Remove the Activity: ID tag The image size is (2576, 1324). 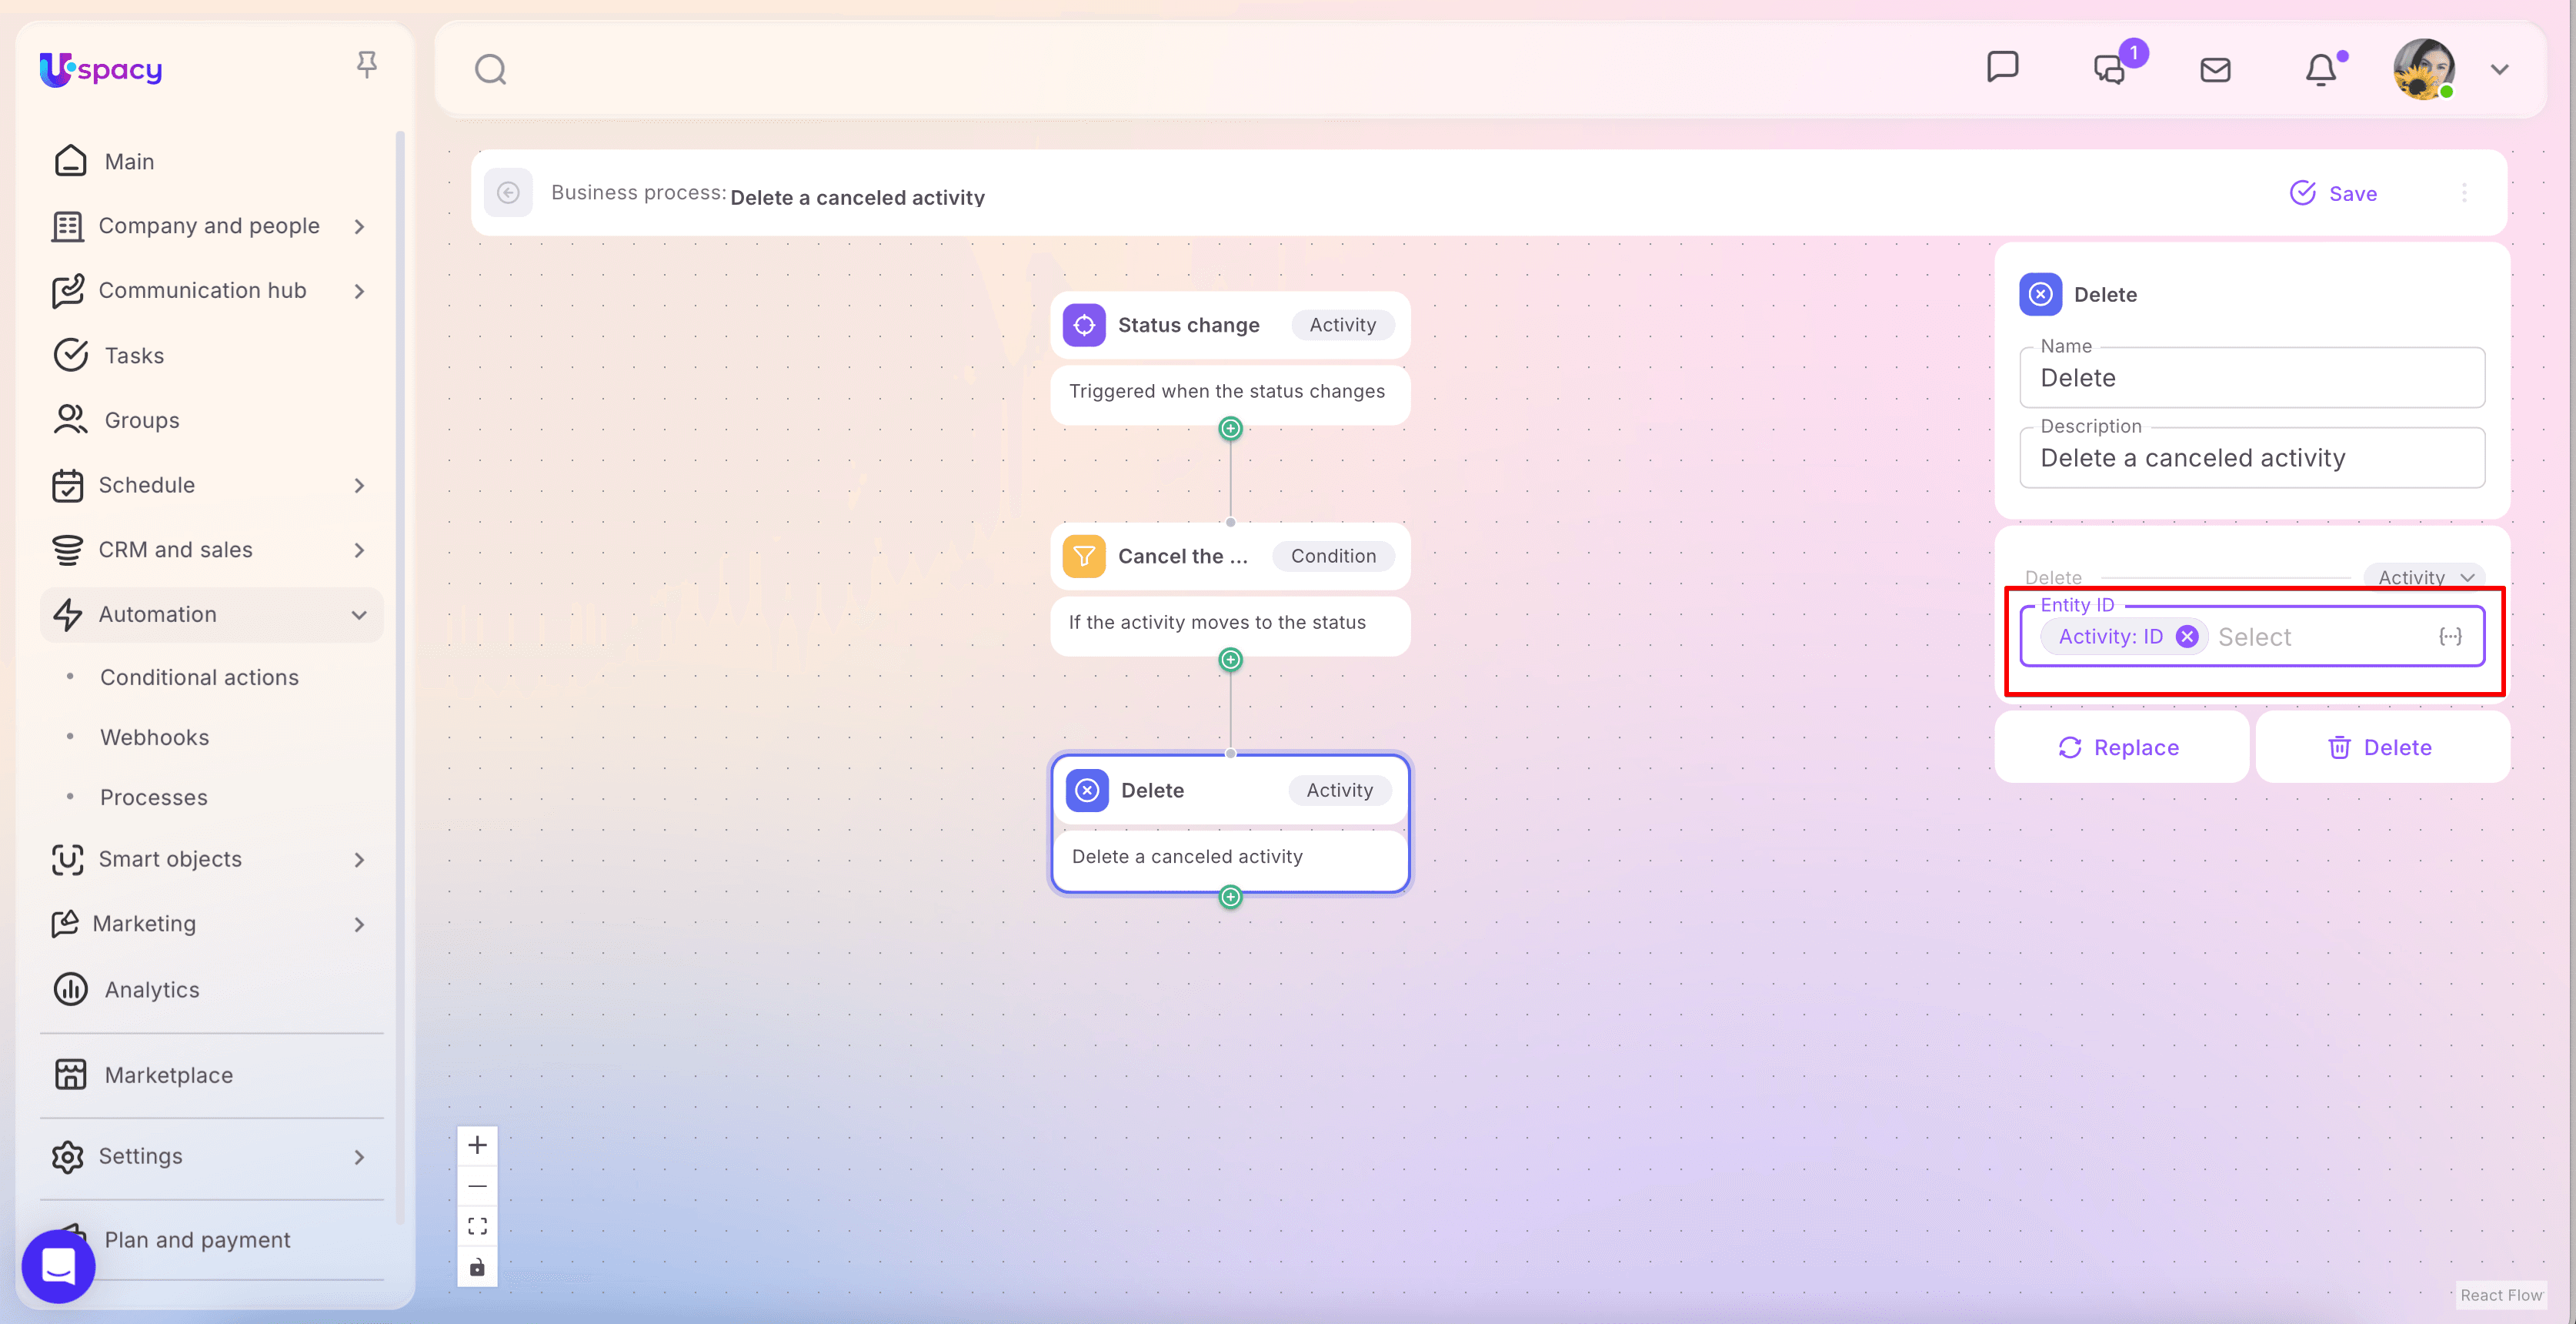2187,637
